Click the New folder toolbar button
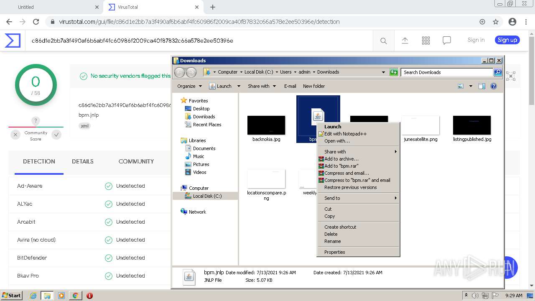535x301 pixels. pyautogui.click(x=314, y=86)
